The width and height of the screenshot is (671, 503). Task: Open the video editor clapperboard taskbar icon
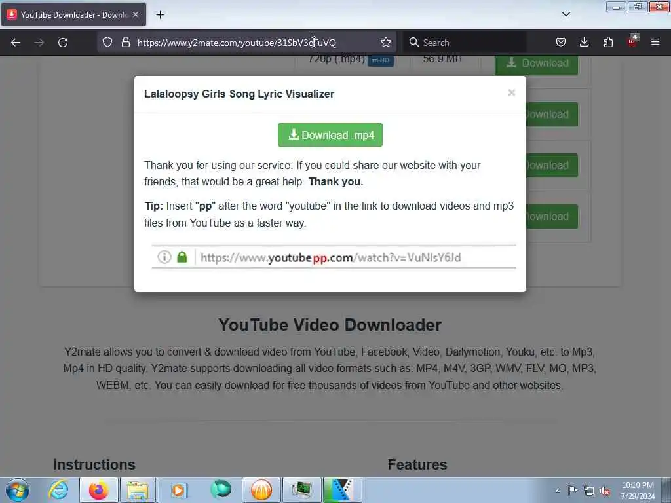(342, 490)
